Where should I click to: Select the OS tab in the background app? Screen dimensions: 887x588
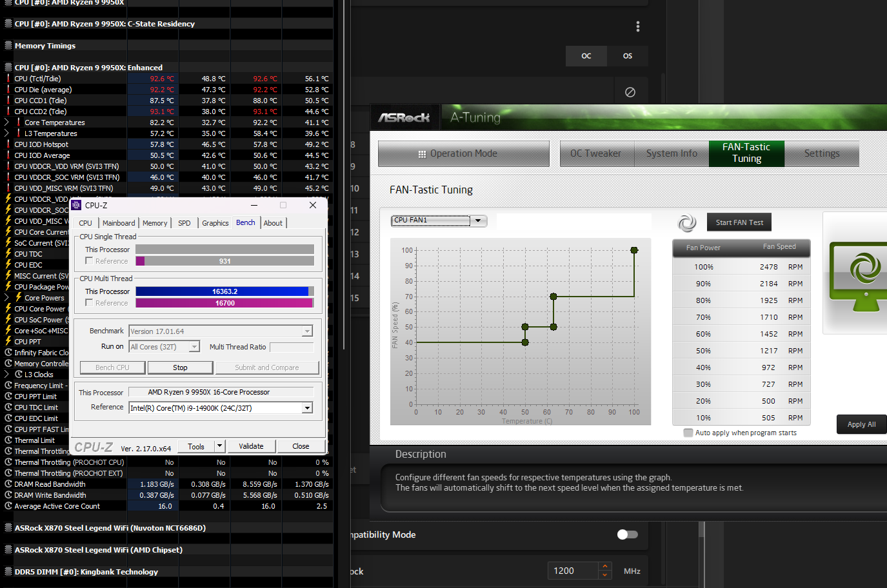628,56
